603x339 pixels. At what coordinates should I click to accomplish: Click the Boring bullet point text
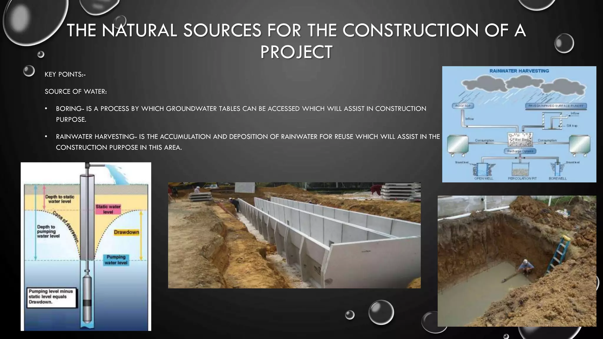pos(241,114)
